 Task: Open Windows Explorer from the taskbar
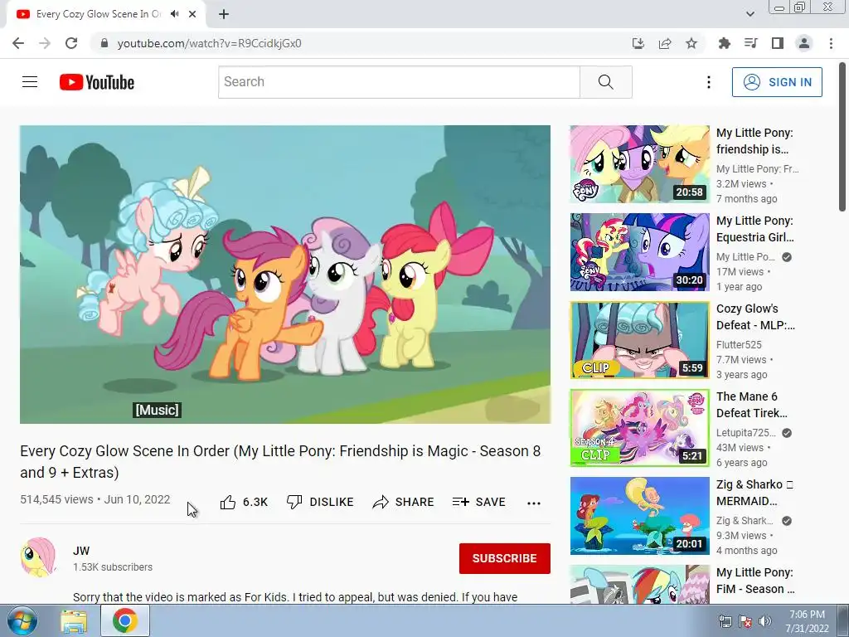[74, 621]
